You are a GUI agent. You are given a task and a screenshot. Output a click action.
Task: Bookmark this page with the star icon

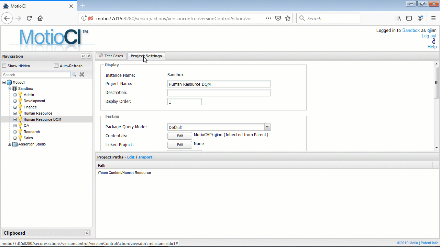point(288,19)
